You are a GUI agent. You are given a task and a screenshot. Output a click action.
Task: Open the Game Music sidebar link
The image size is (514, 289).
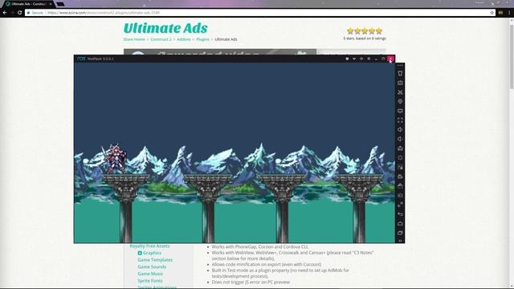150,274
